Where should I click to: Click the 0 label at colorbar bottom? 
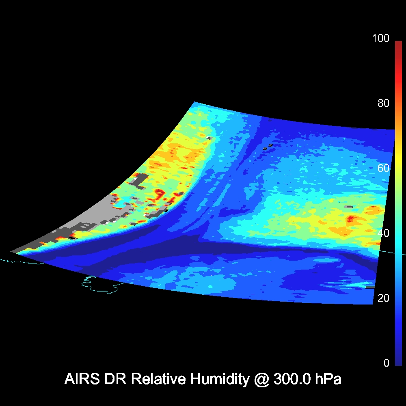click(386, 363)
